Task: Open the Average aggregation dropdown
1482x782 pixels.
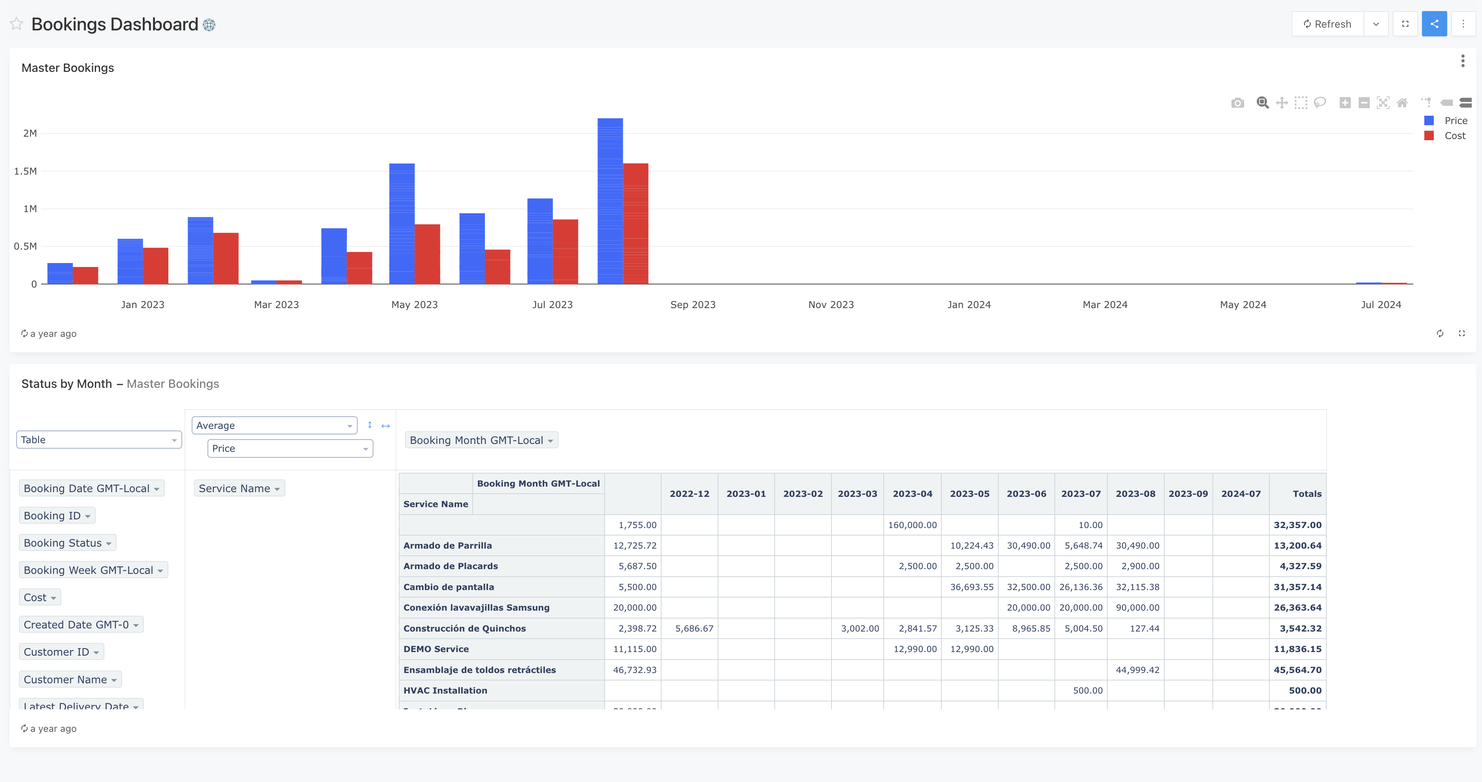Action: [274, 425]
